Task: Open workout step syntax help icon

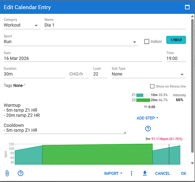Action: (x=148, y=128)
